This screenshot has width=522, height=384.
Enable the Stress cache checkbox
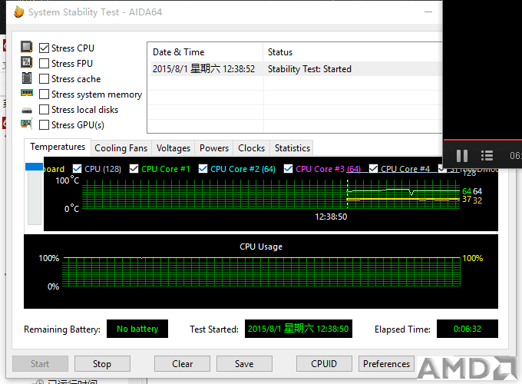[44, 79]
